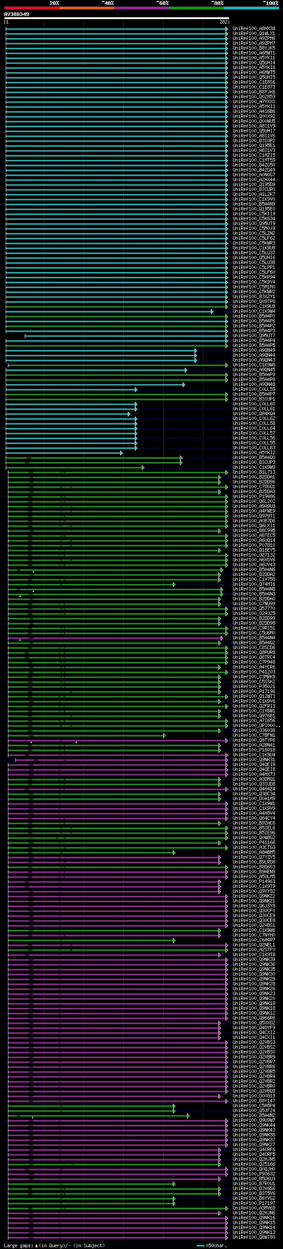Select label UniRef100_C1MZI5
The width and height of the screenshot is (283, 1249).
click(253, 155)
